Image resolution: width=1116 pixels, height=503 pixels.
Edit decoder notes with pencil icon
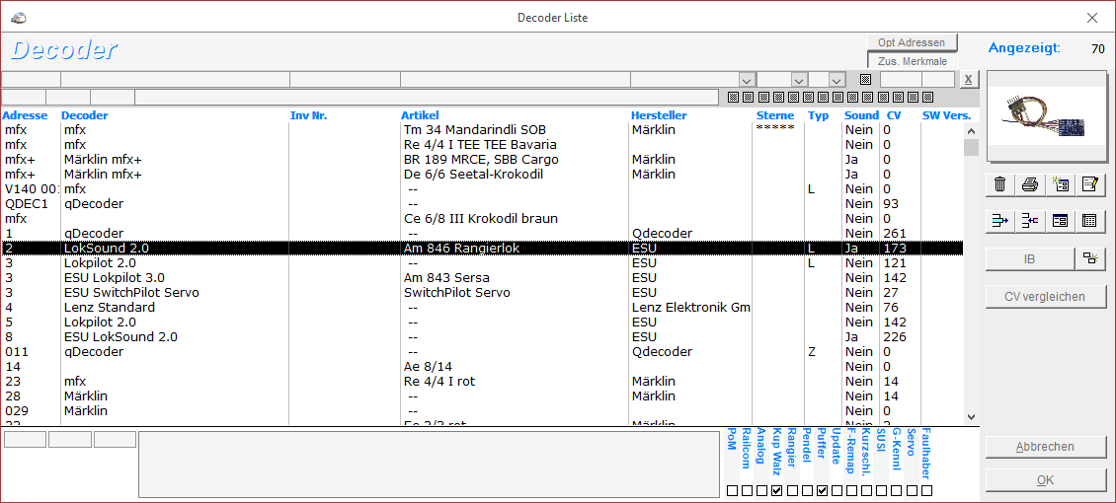click(x=1090, y=184)
